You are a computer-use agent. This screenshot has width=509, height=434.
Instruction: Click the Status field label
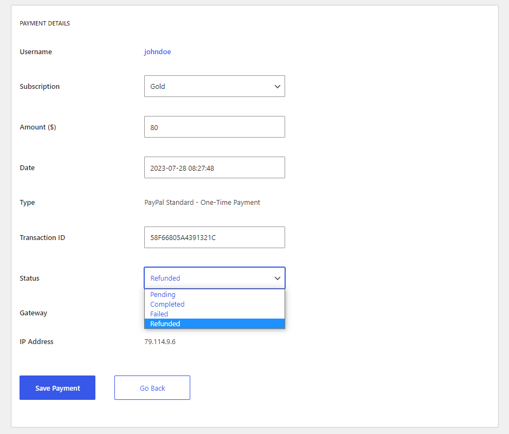(x=29, y=278)
